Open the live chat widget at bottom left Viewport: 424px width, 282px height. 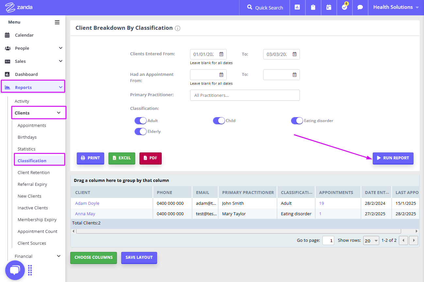(15, 270)
